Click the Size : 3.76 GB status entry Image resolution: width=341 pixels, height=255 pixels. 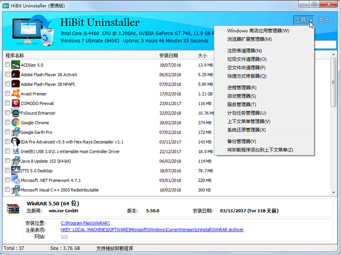(x=65, y=248)
